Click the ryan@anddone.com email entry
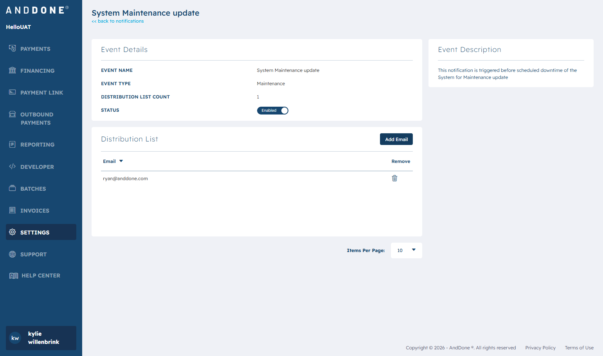 point(125,179)
